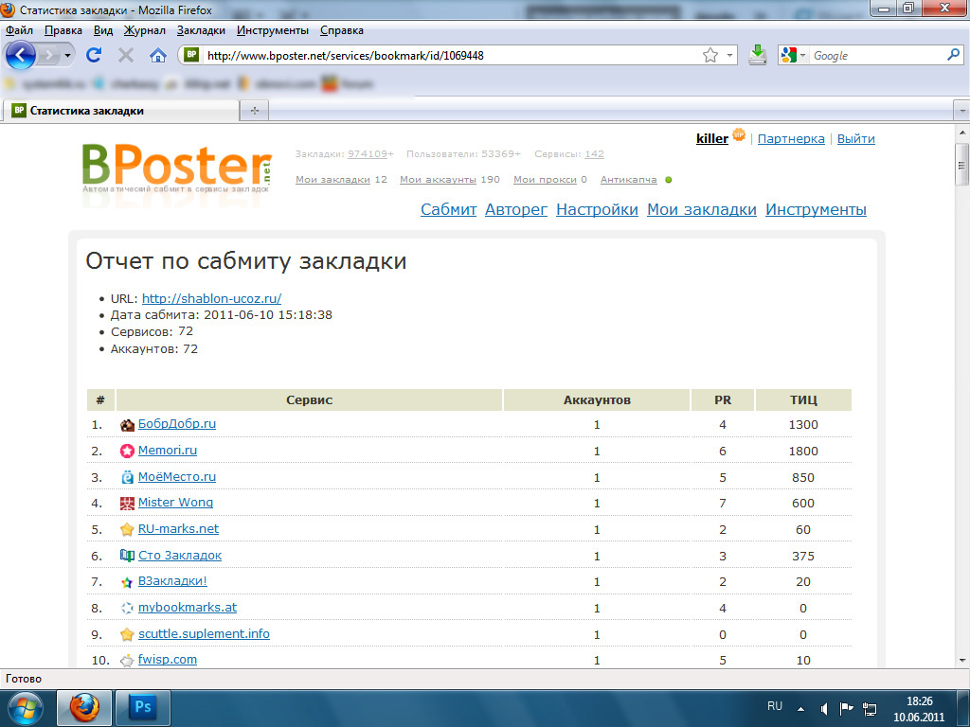Open the mybookmarks.at service link
Image resolution: width=970 pixels, height=727 pixels.
[x=188, y=607]
